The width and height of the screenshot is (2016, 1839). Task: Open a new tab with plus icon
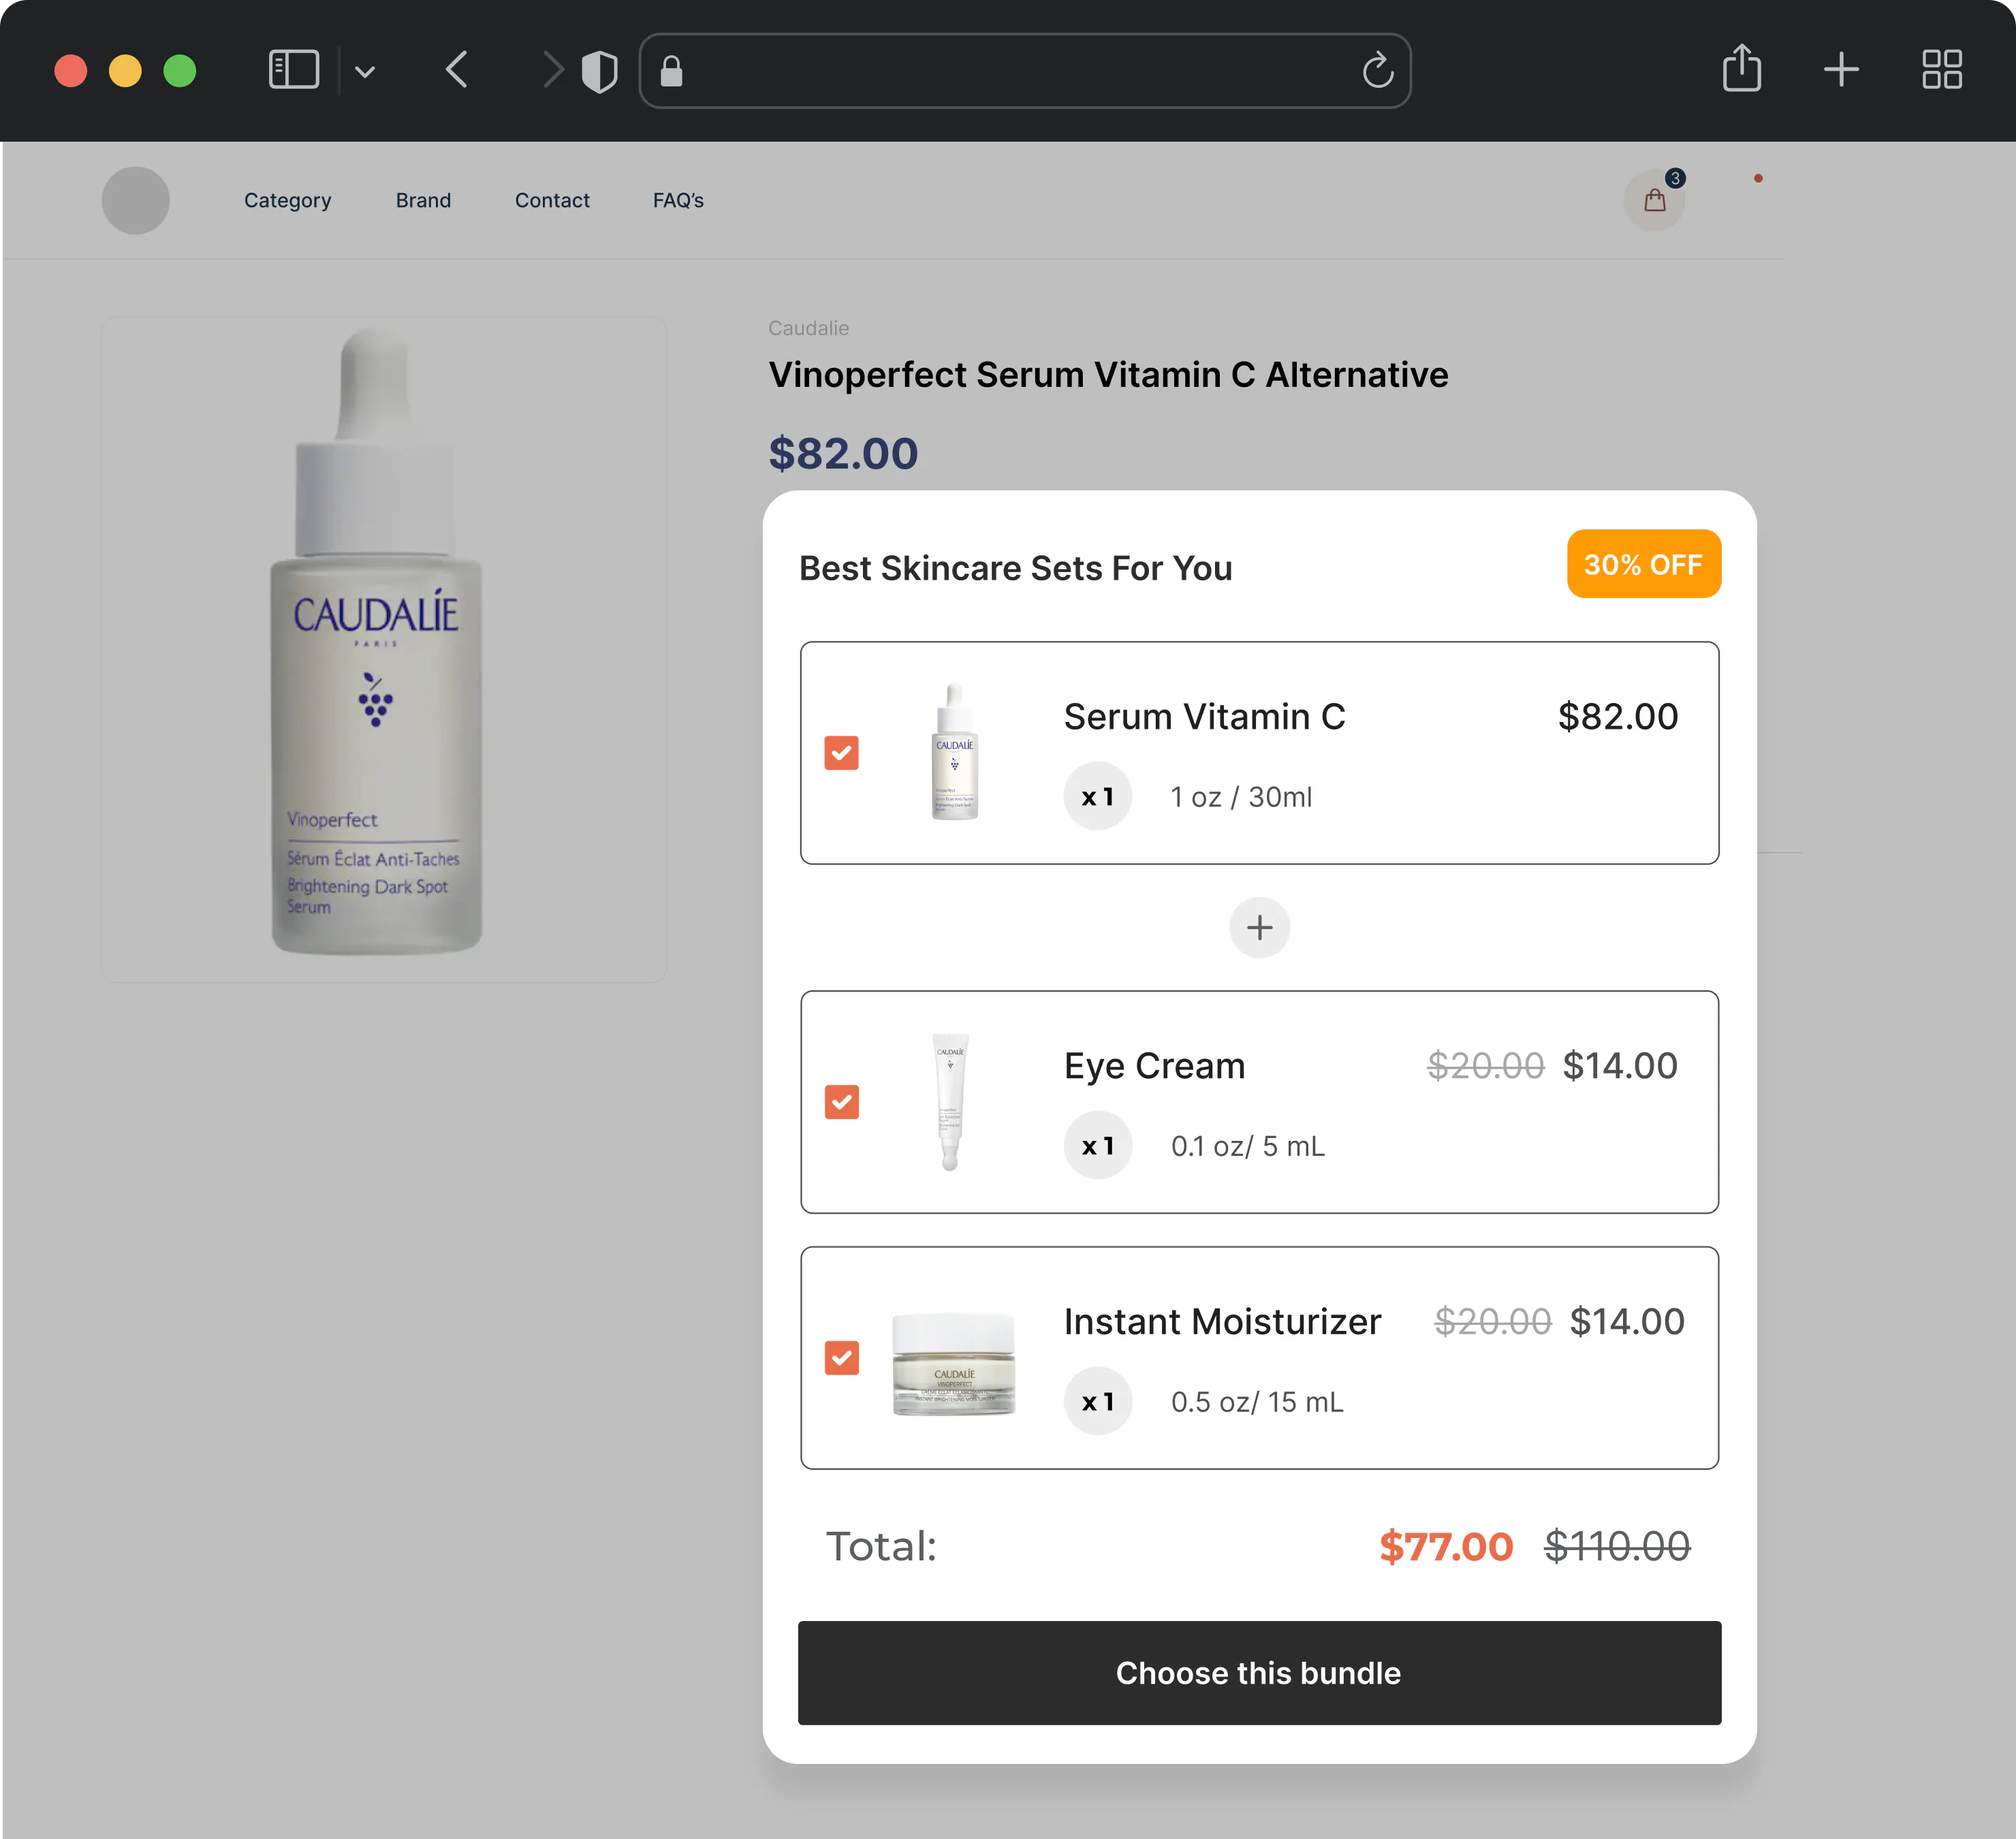click(x=1840, y=70)
